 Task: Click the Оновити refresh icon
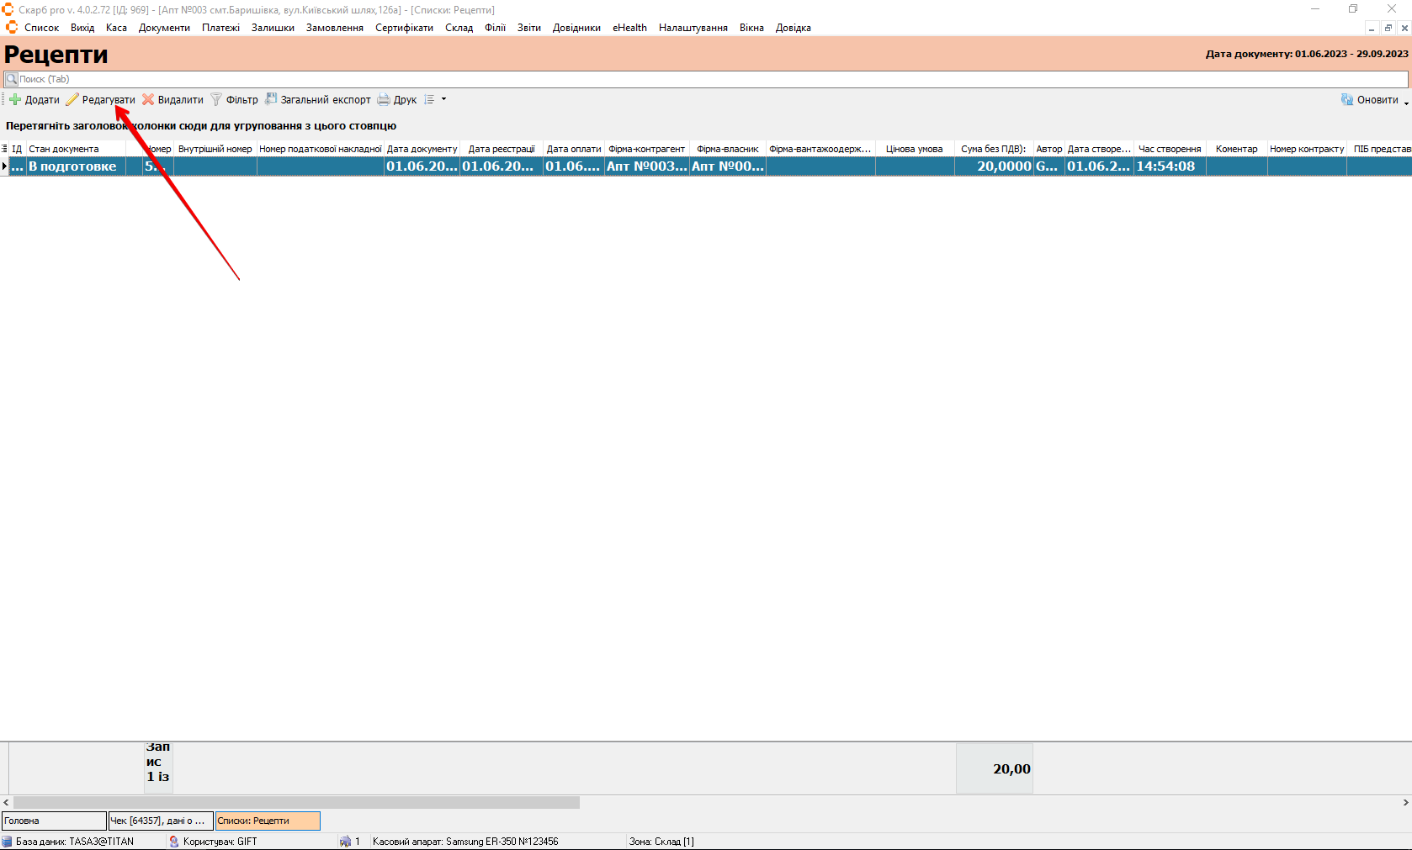[1347, 100]
